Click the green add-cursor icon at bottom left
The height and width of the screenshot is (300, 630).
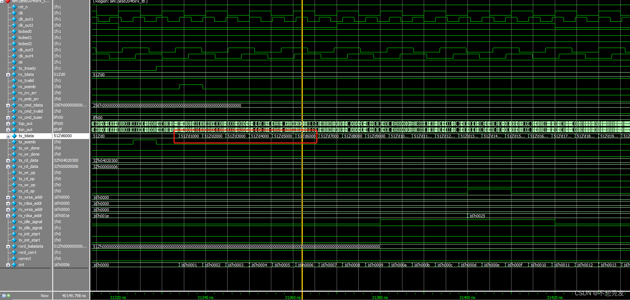(x=9, y=296)
